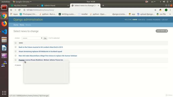Open the network connection app in dock
173x97 pixels.
point(4,64)
